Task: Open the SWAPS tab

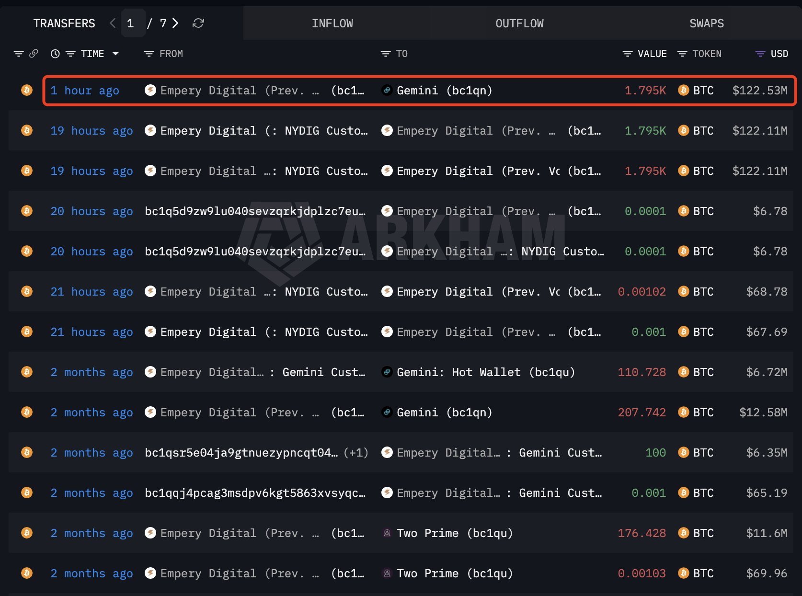Action: pyautogui.click(x=706, y=23)
